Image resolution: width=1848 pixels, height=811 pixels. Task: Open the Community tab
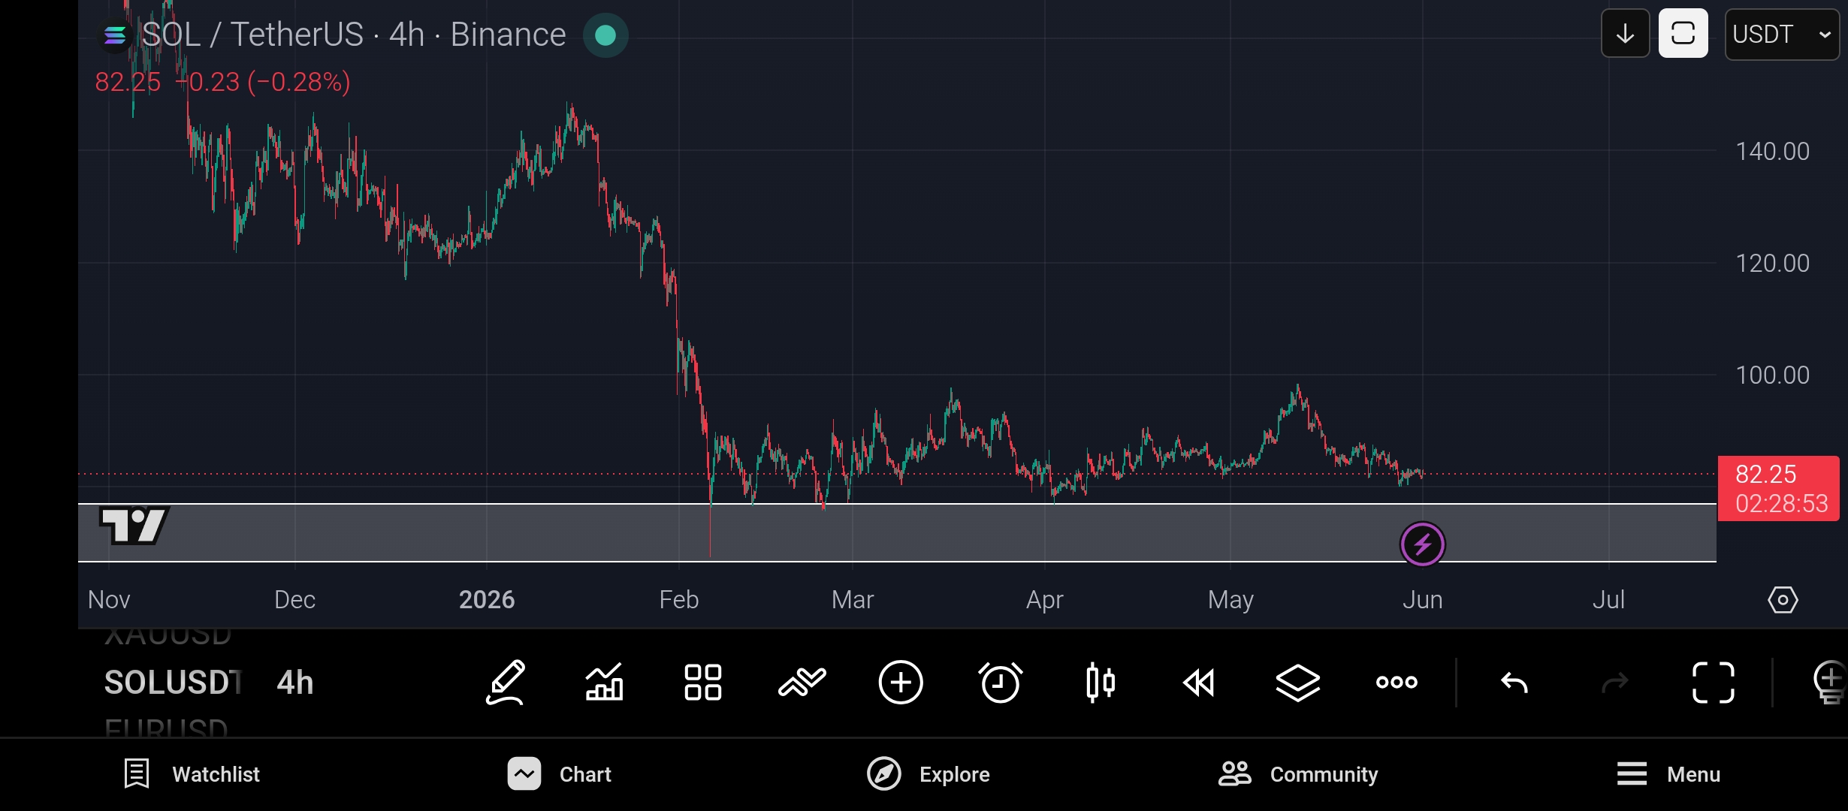click(1298, 774)
